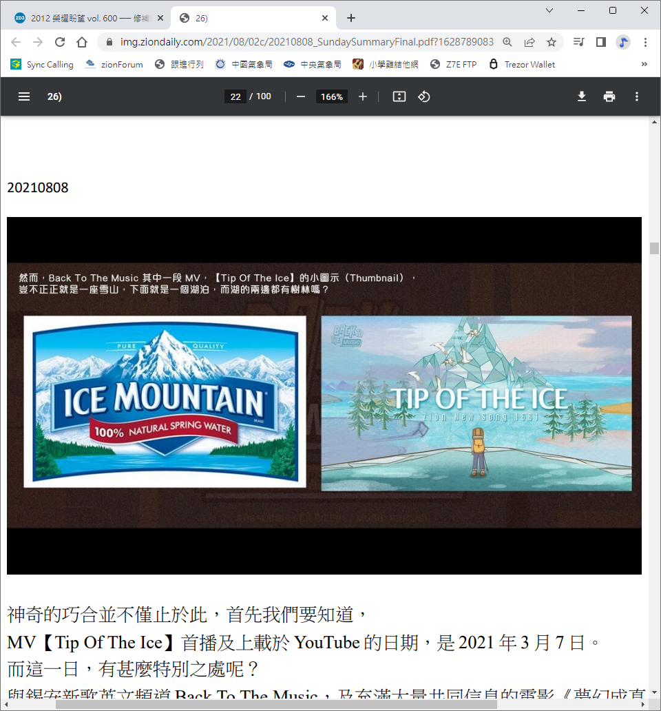Click the horizontal scrollbar left arrow

[6, 704]
